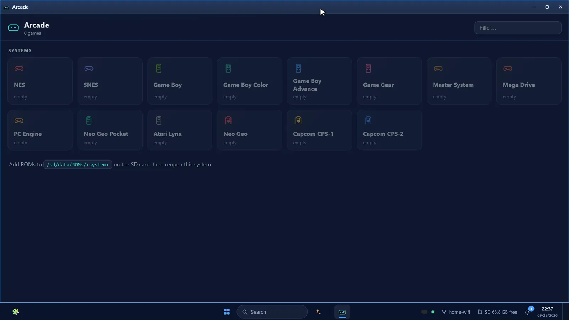The image size is (569, 320).
Task: Select the Mega Drive controller icon
Action: click(508, 69)
